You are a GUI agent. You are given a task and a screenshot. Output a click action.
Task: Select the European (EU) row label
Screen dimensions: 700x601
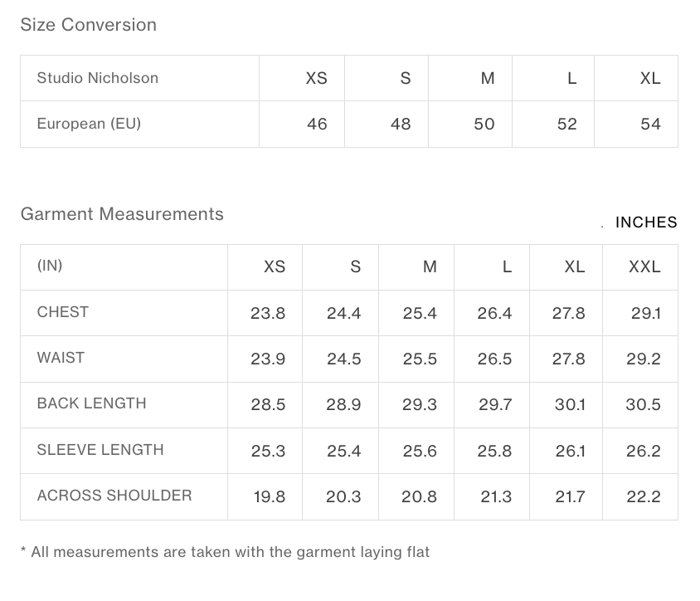(89, 124)
